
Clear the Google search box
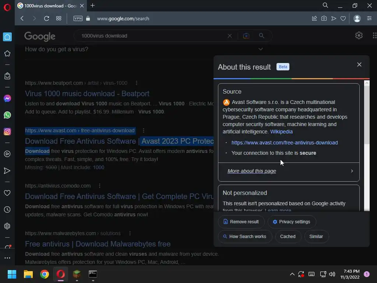point(230,36)
